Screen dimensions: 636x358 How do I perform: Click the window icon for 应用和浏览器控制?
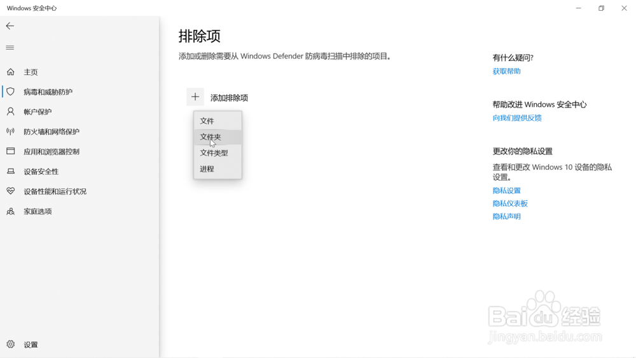(11, 151)
